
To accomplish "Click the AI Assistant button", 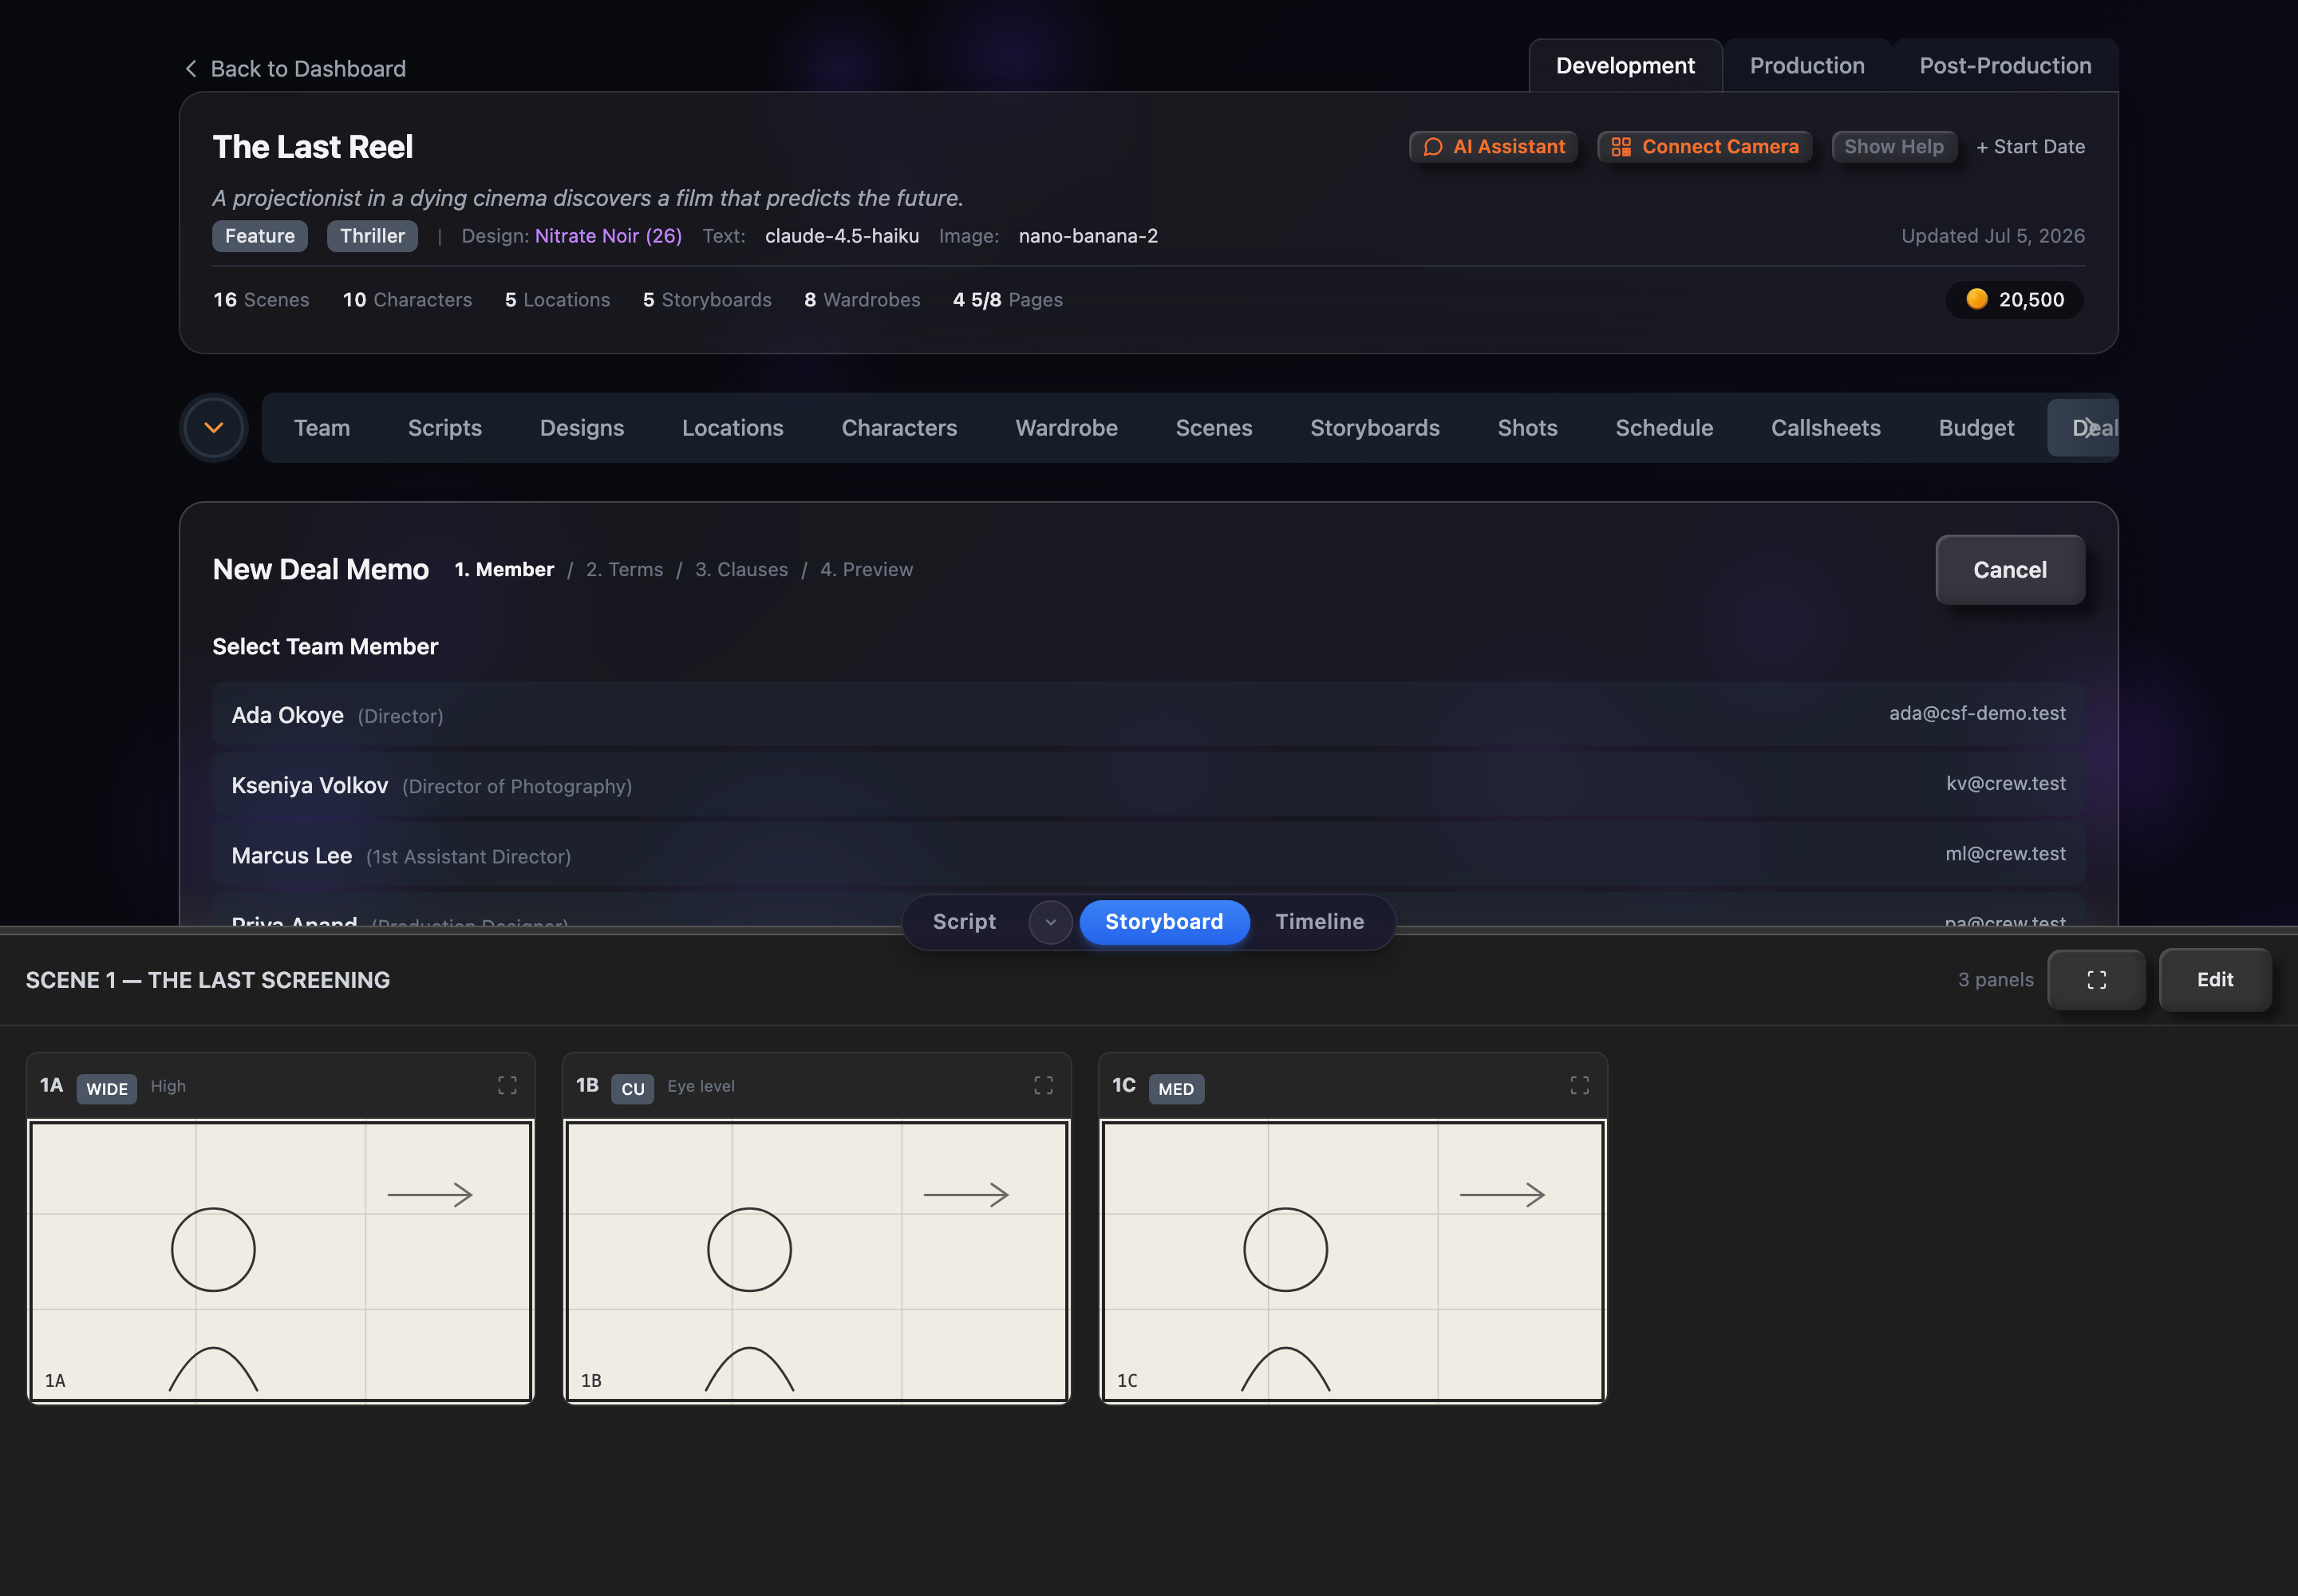I will click(x=1493, y=147).
